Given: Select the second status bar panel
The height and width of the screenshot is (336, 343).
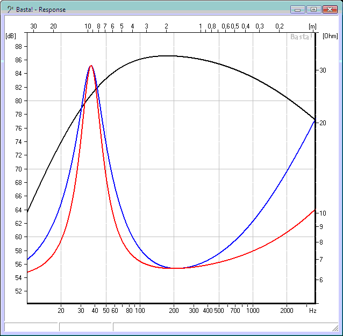Looking at the screenshot, I should 85,327.
